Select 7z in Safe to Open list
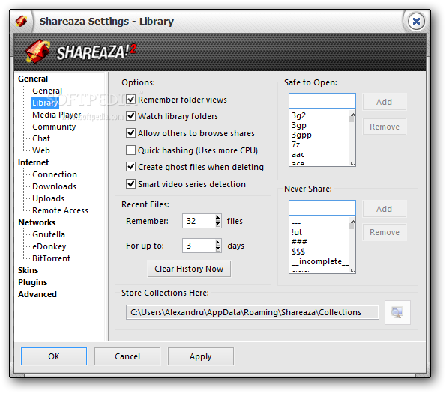The image size is (446, 393). coord(296,144)
